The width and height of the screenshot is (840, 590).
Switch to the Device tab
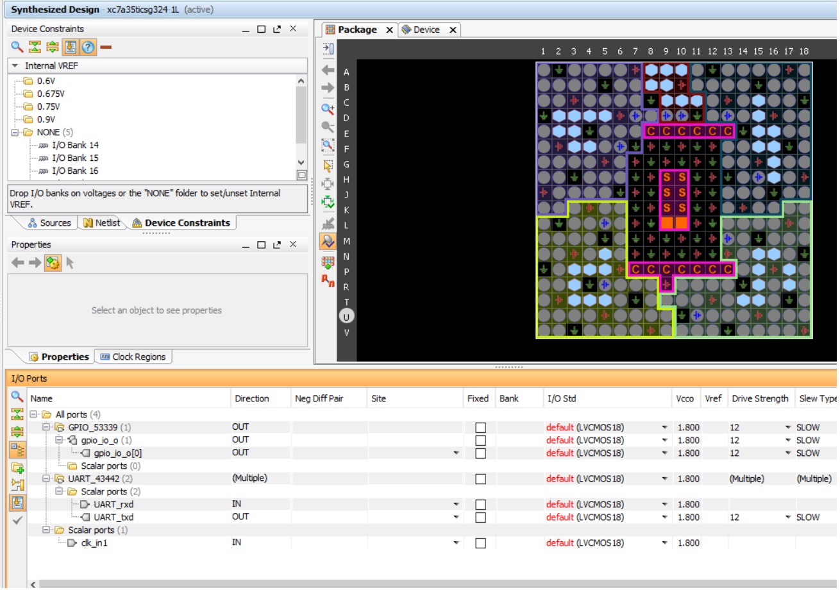426,29
